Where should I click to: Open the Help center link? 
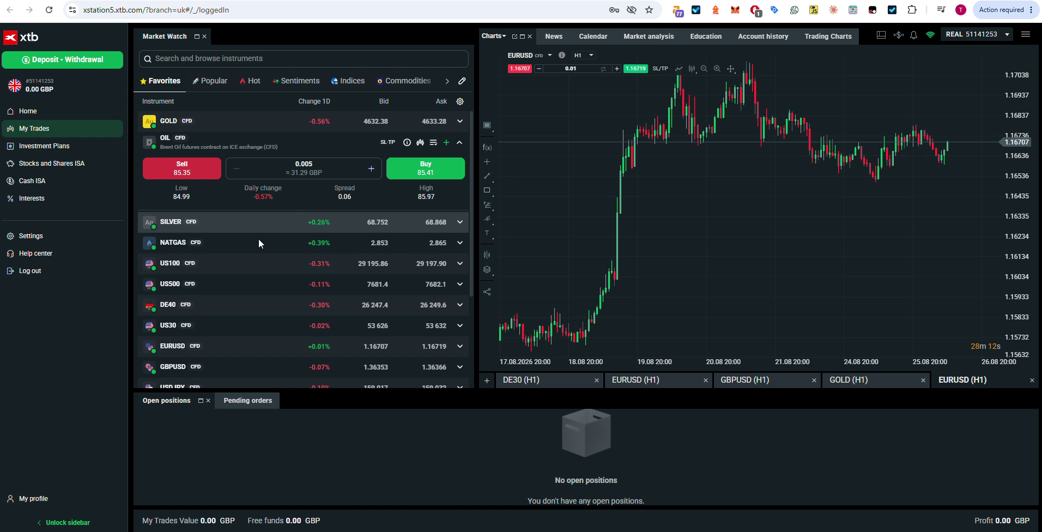pyautogui.click(x=35, y=253)
